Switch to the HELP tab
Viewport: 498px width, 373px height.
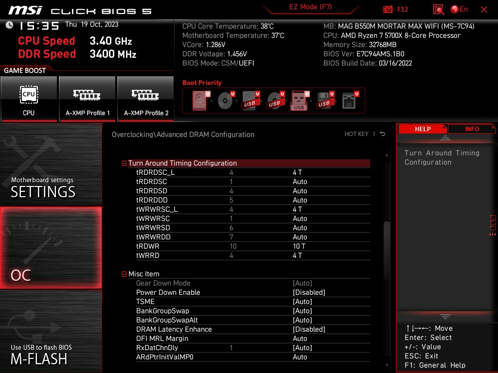coord(423,129)
